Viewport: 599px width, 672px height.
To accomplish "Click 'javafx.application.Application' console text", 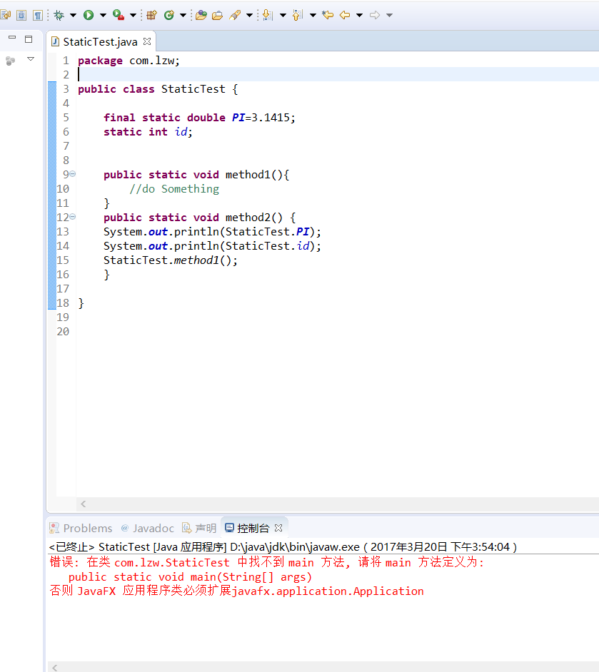I will tap(328, 591).
